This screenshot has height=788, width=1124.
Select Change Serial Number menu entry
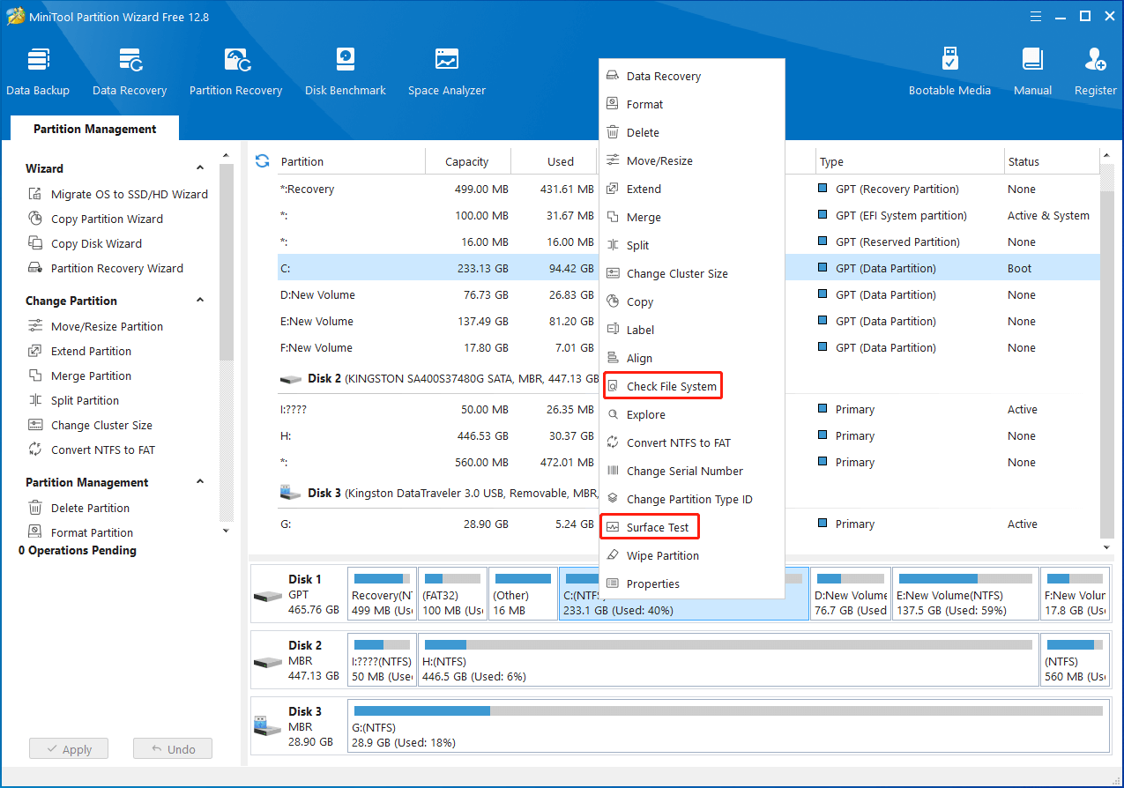(692, 471)
